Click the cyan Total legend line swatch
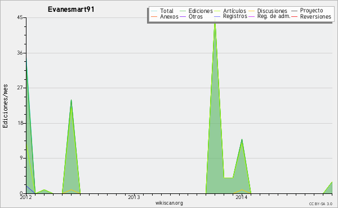The height and width of the screenshot is (208, 338). tap(154, 11)
